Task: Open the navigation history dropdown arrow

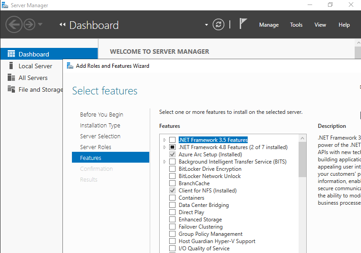Action: (x=40, y=24)
